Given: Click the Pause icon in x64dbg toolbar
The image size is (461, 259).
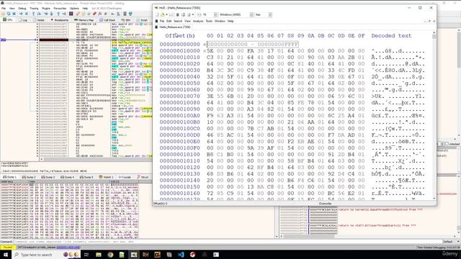Looking at the screenshot, I should tap(27, 14).
